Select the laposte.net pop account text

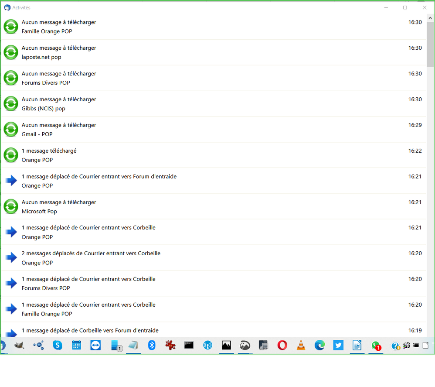click(x=41, y=57)
